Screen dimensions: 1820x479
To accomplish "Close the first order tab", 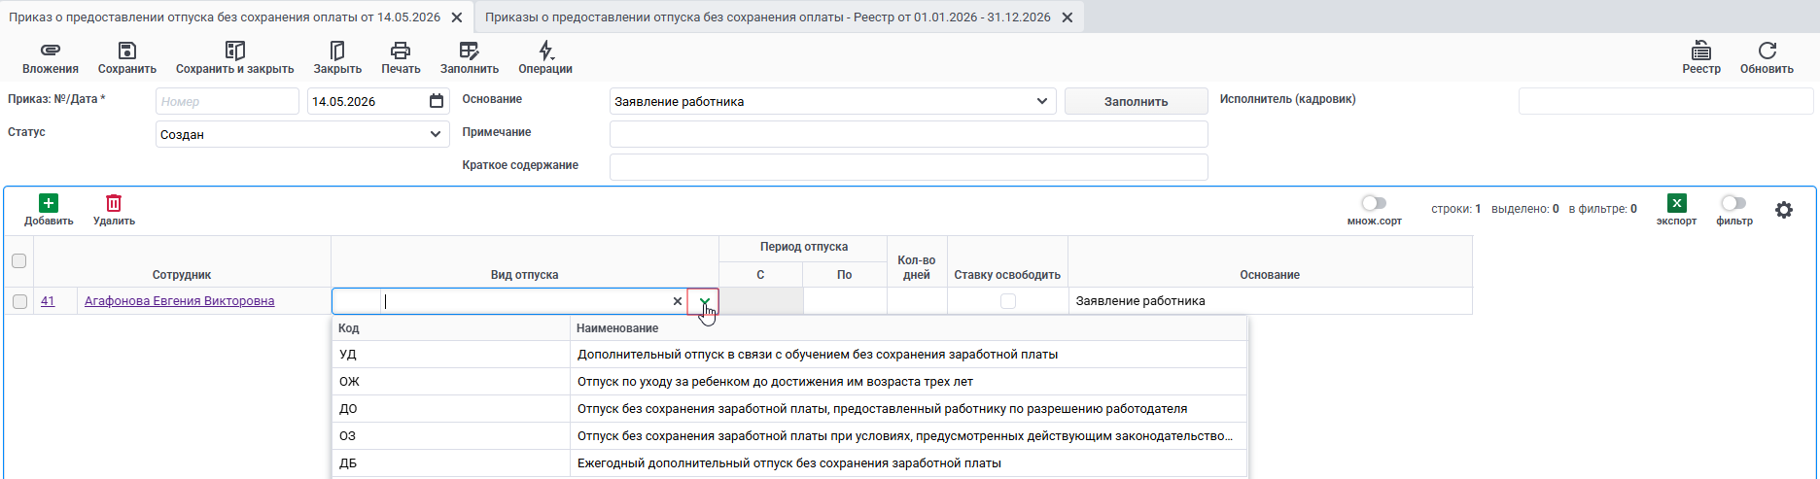I will (x=457, y=17).
